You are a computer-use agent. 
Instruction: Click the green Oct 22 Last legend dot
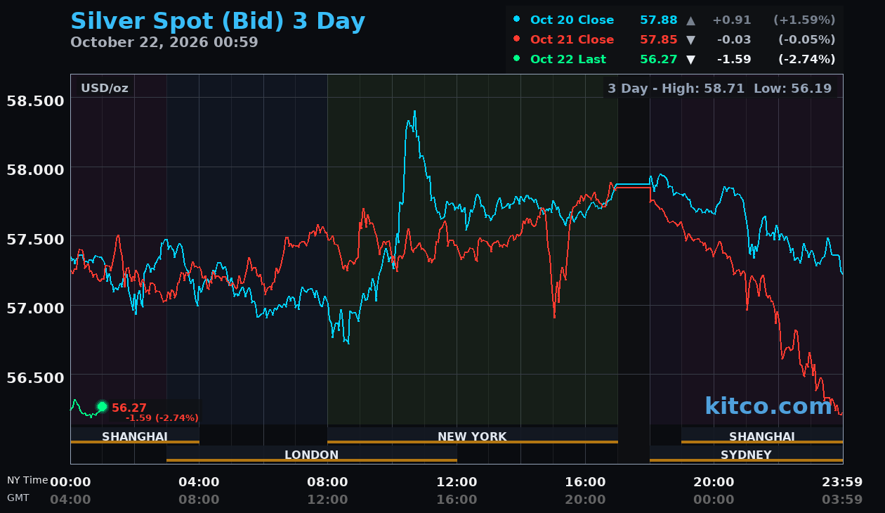pos(517,59)
